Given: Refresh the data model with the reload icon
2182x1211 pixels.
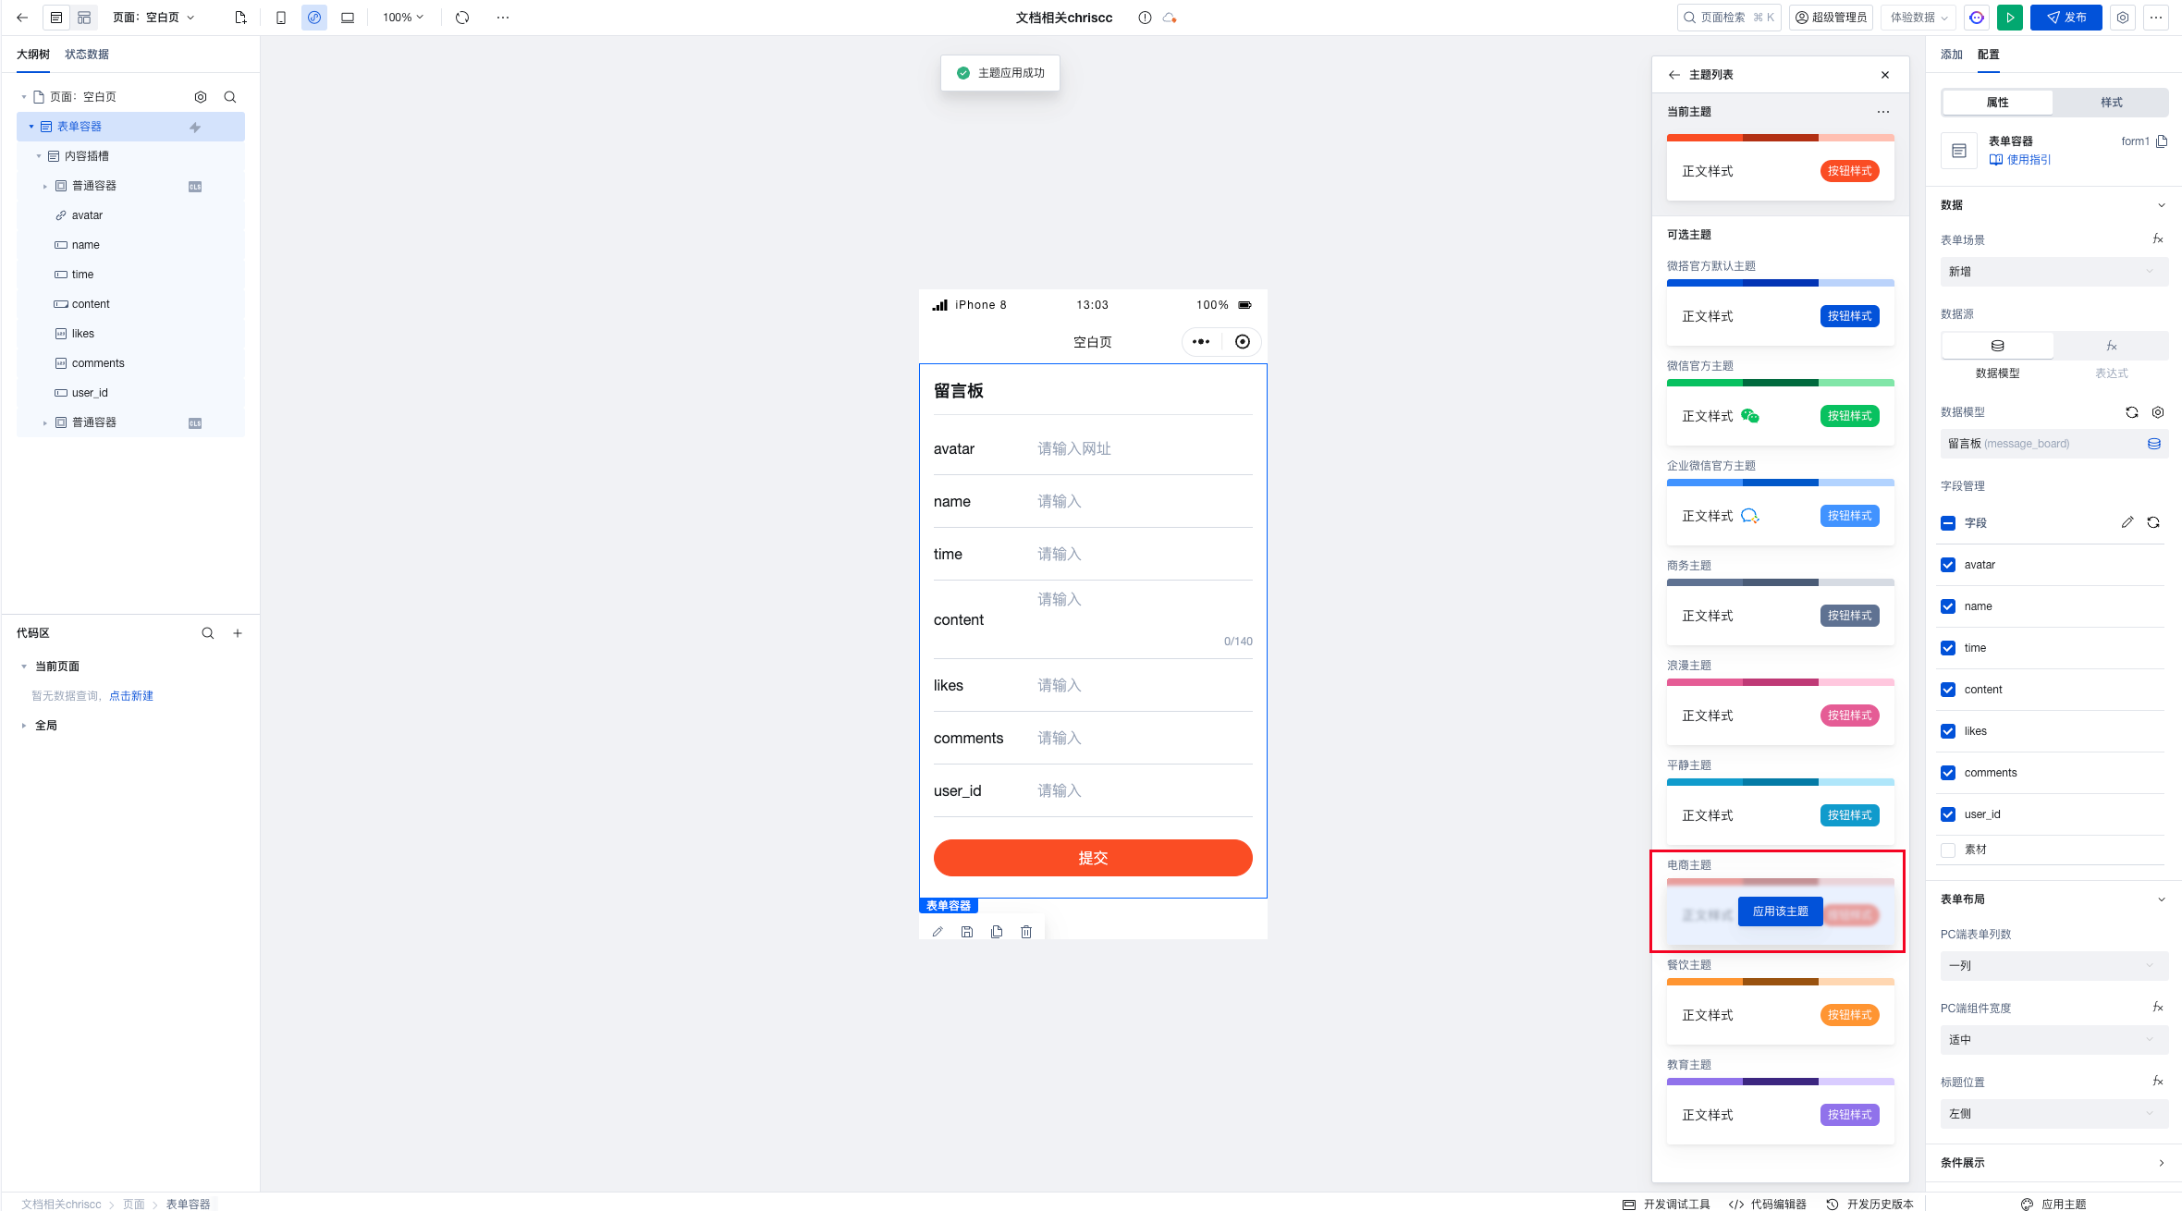Looking at the screenshot, I should pos(2132,412).
